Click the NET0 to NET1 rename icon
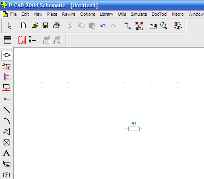The width and height of the screenshot is (204, 179). tap(139, 26)
